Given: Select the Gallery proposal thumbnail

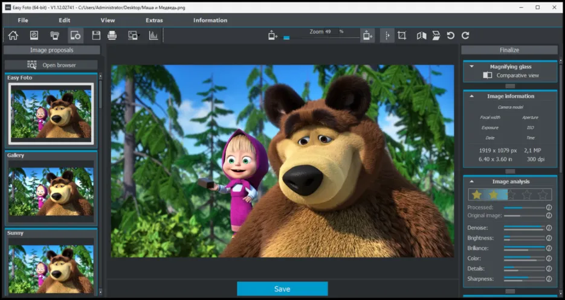Looking at the screenshot, I should pyautogui.click(x=51, y=191).
